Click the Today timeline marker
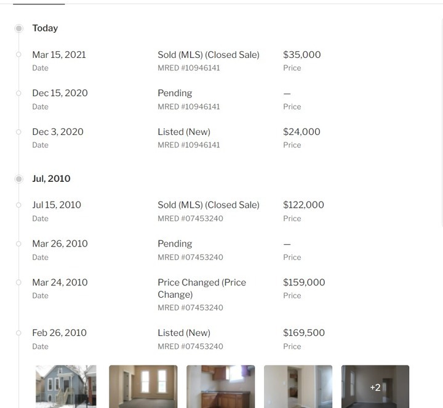Screen dimensions: 443x408 (19, 28)
